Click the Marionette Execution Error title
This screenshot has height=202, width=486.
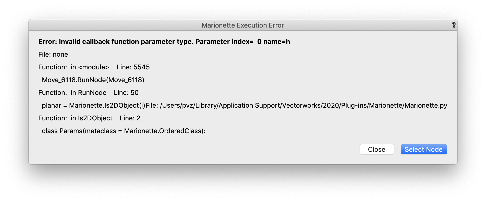243,25
